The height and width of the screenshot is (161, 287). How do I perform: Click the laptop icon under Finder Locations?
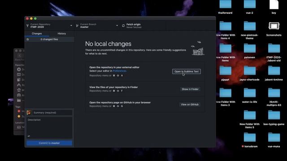[19, 127]
